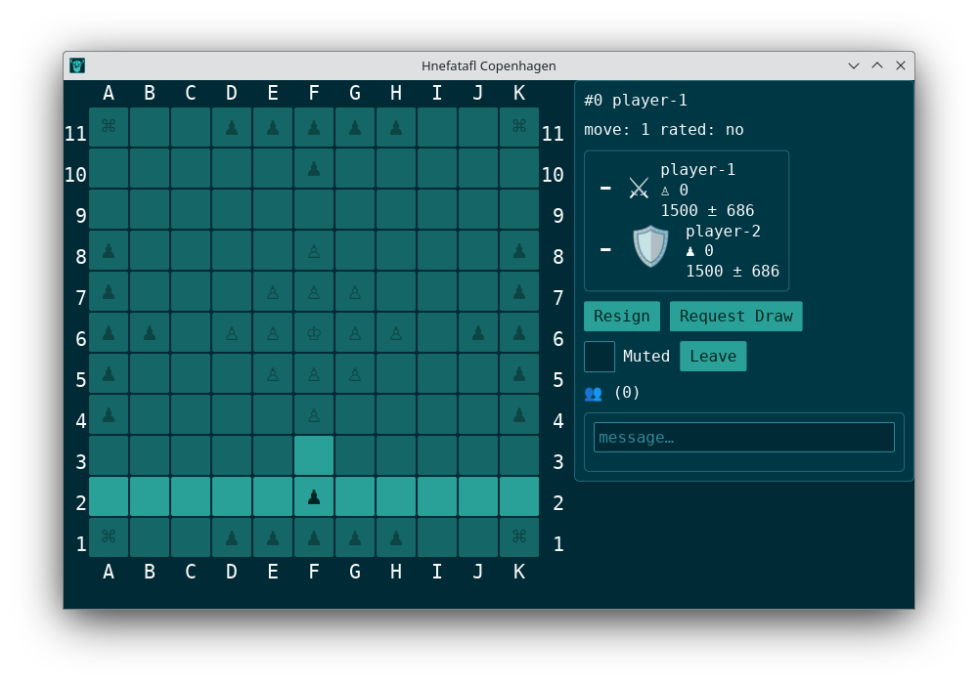Toggle the Muted checkbox
The image size is (978, 684).
coord(600,357)
